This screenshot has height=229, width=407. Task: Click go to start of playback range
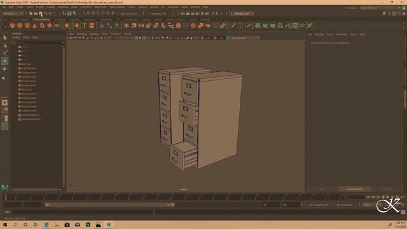pos(368,197)
